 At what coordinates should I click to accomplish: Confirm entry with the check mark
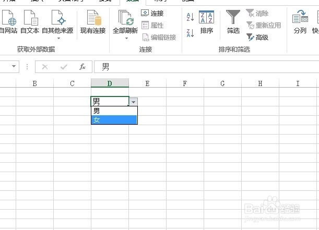click(64, 67)
